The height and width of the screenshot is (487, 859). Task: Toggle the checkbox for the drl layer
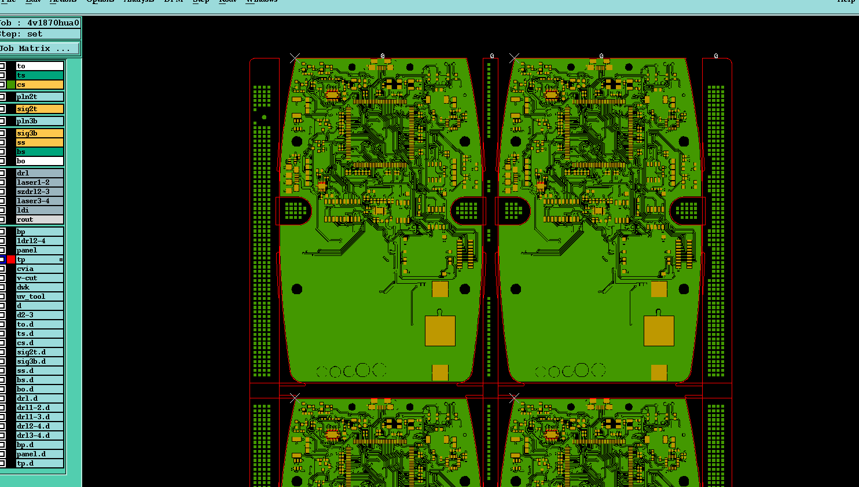pos(2,173)
